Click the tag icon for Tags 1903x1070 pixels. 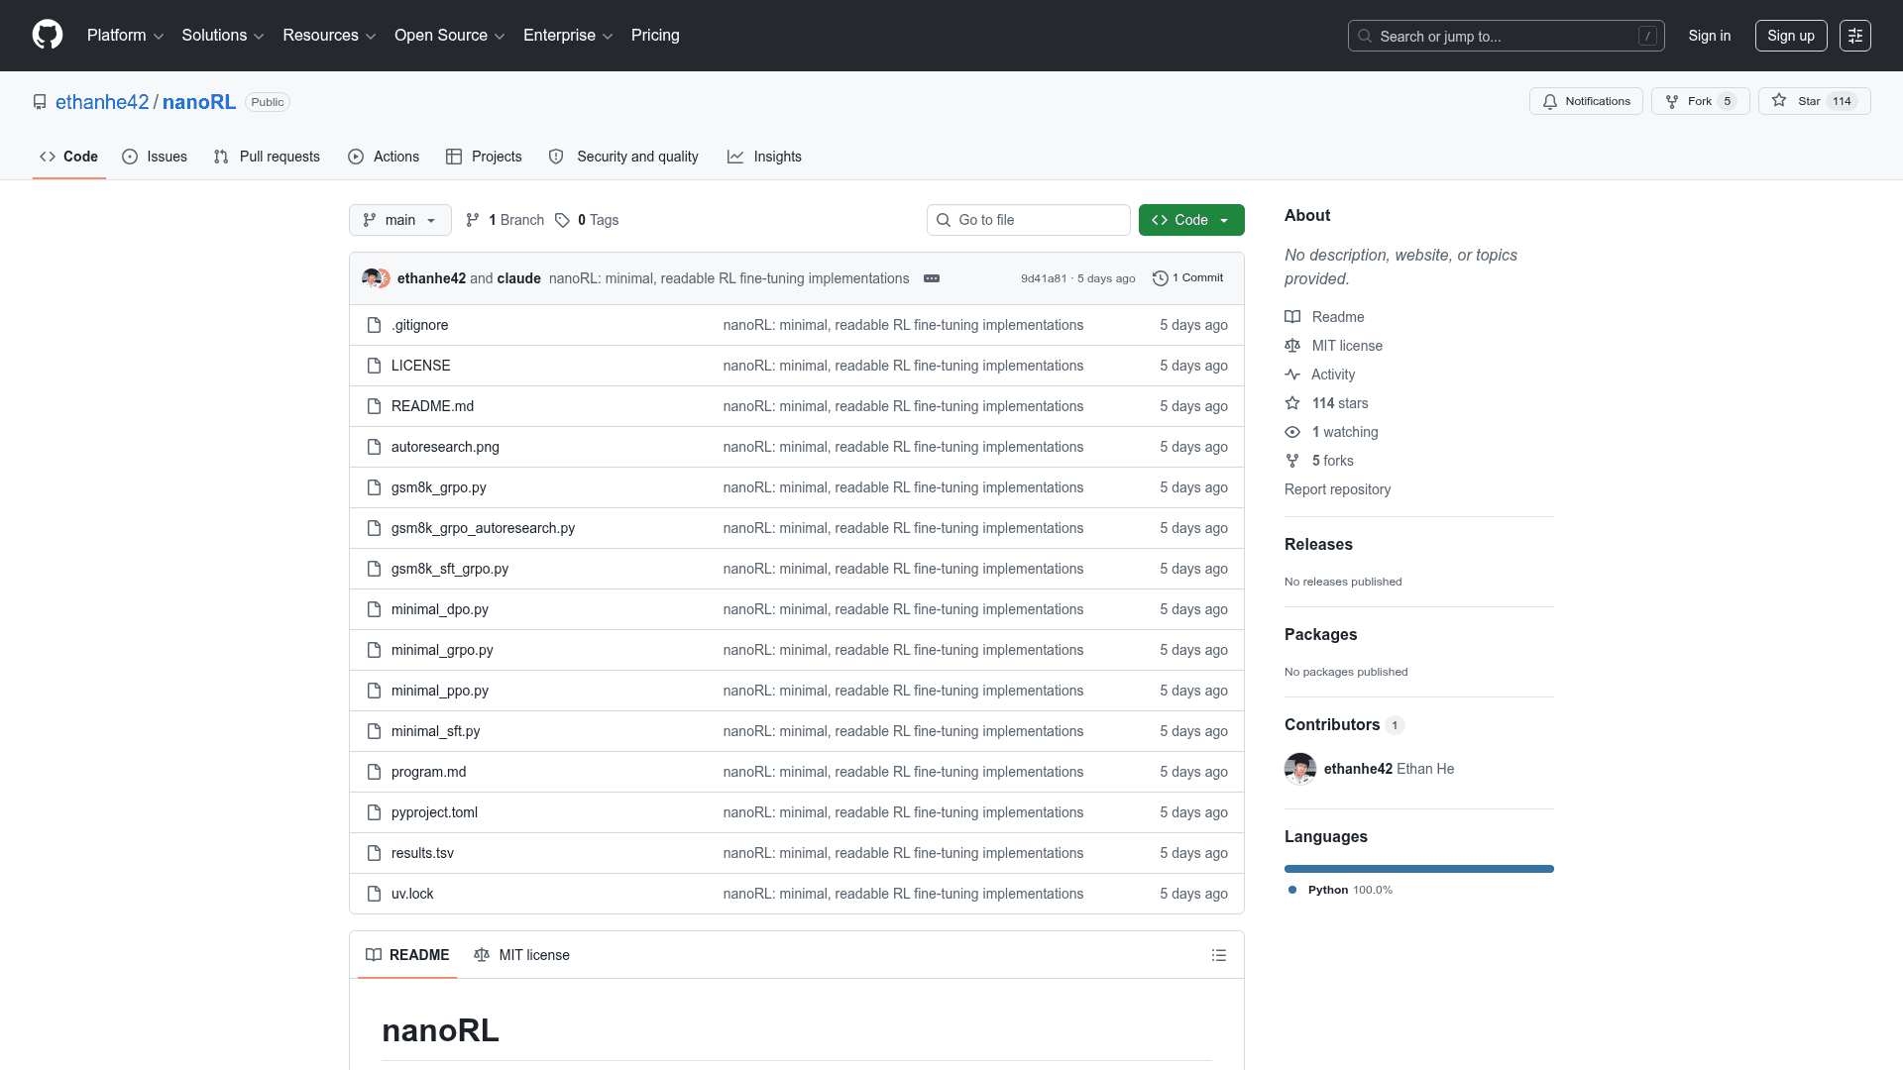coord(562,220)
